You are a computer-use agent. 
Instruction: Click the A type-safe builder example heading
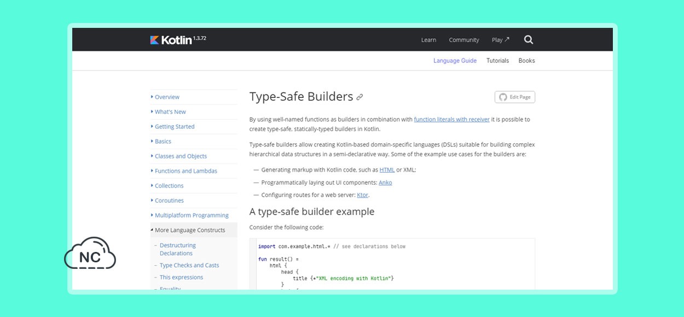pyautogui.click(x=312, y=212)
